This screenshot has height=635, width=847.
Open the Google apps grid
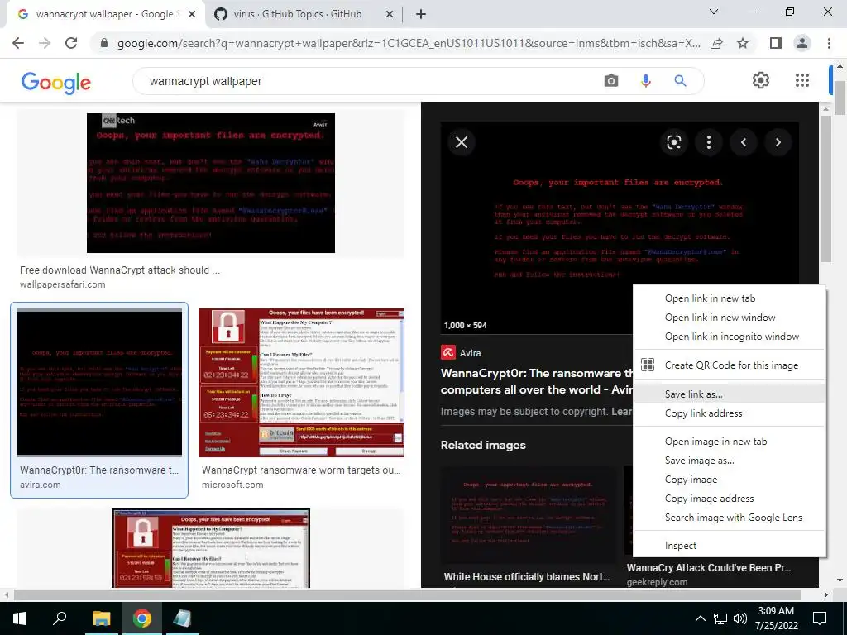802,80
